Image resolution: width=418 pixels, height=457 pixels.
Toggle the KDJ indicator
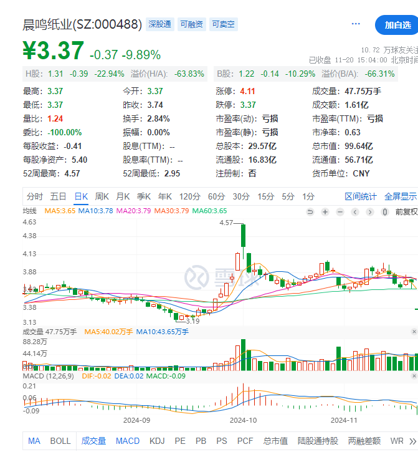click(157, 441)
